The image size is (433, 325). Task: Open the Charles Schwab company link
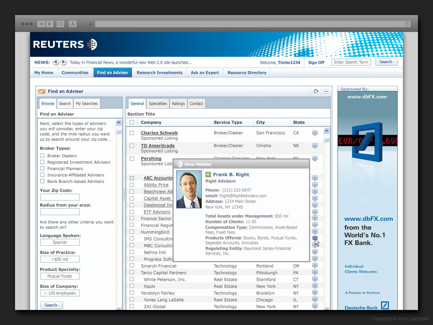pyautogui.click(x=159, y=133)
